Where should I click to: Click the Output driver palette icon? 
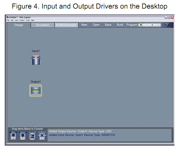point(23,136)
